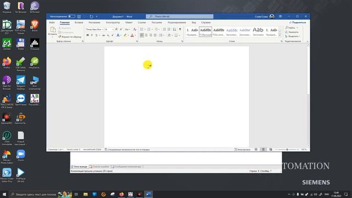Toggle show paragraph marks ¶
Viewport: 352px width, 198px height.
tap(180, 29)
